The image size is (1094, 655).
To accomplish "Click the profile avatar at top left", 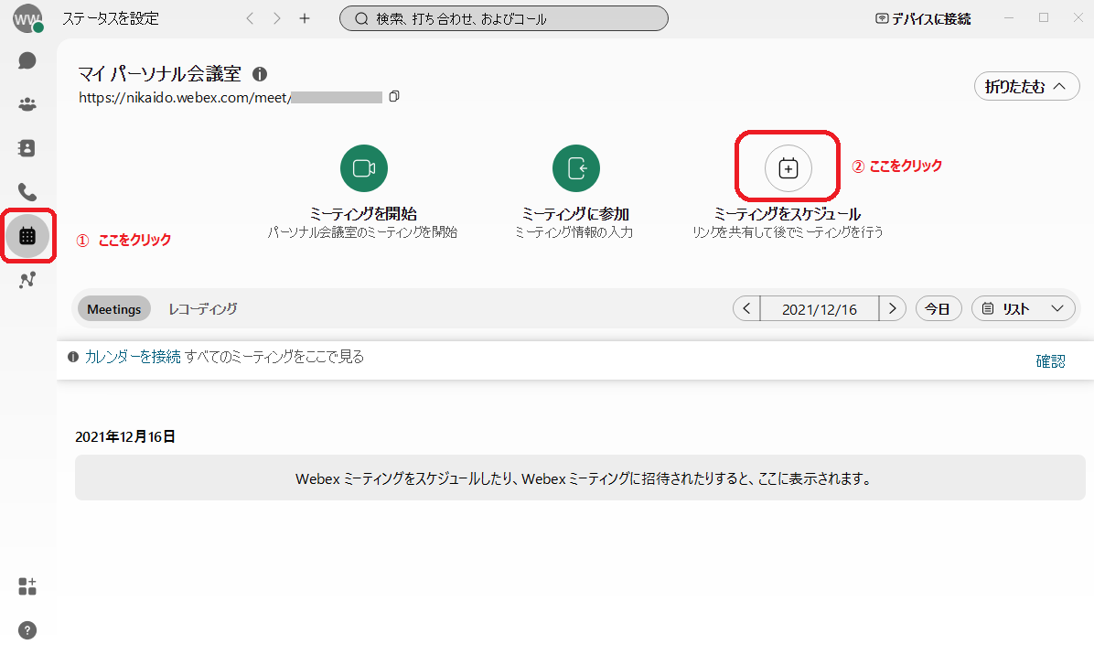I will 27,19.
